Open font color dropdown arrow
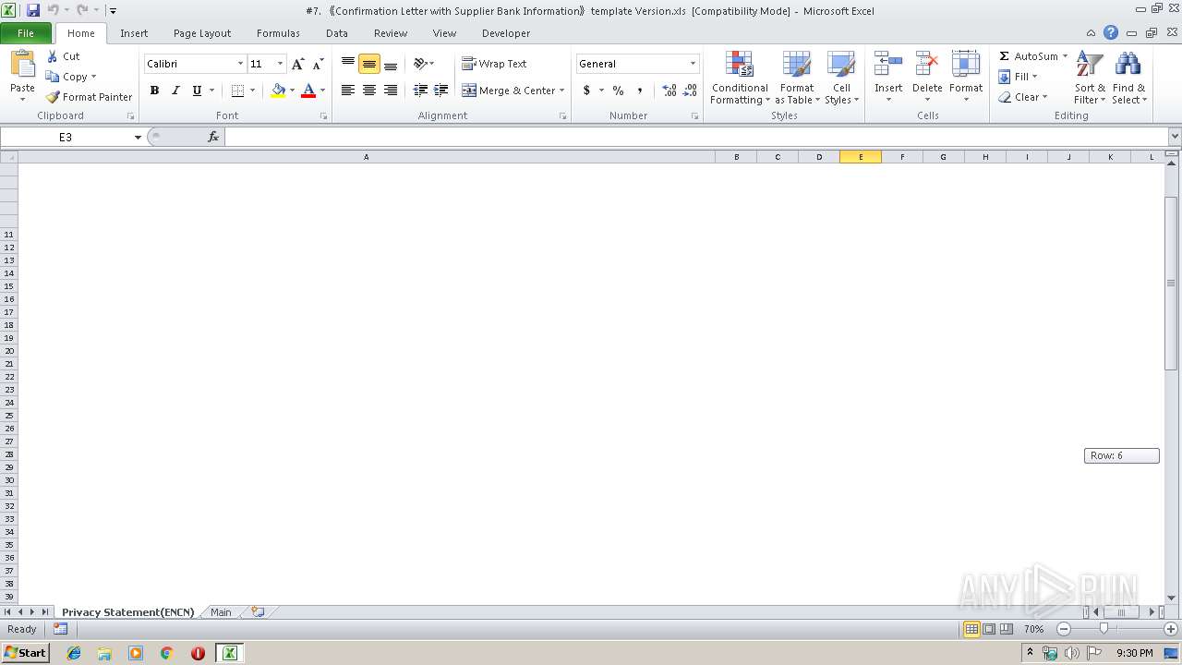Viewport: 1182px width, 665px height. (x=322, y=91)
